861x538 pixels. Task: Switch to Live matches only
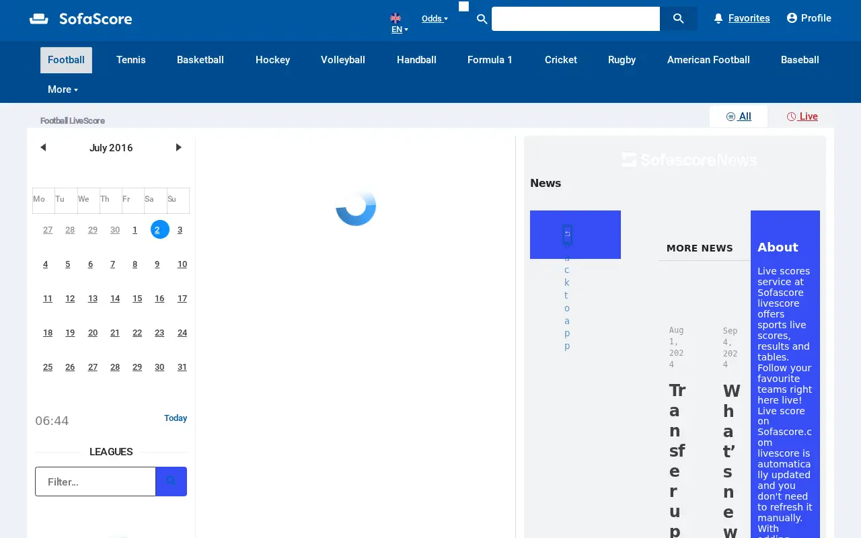click(802, 116)
